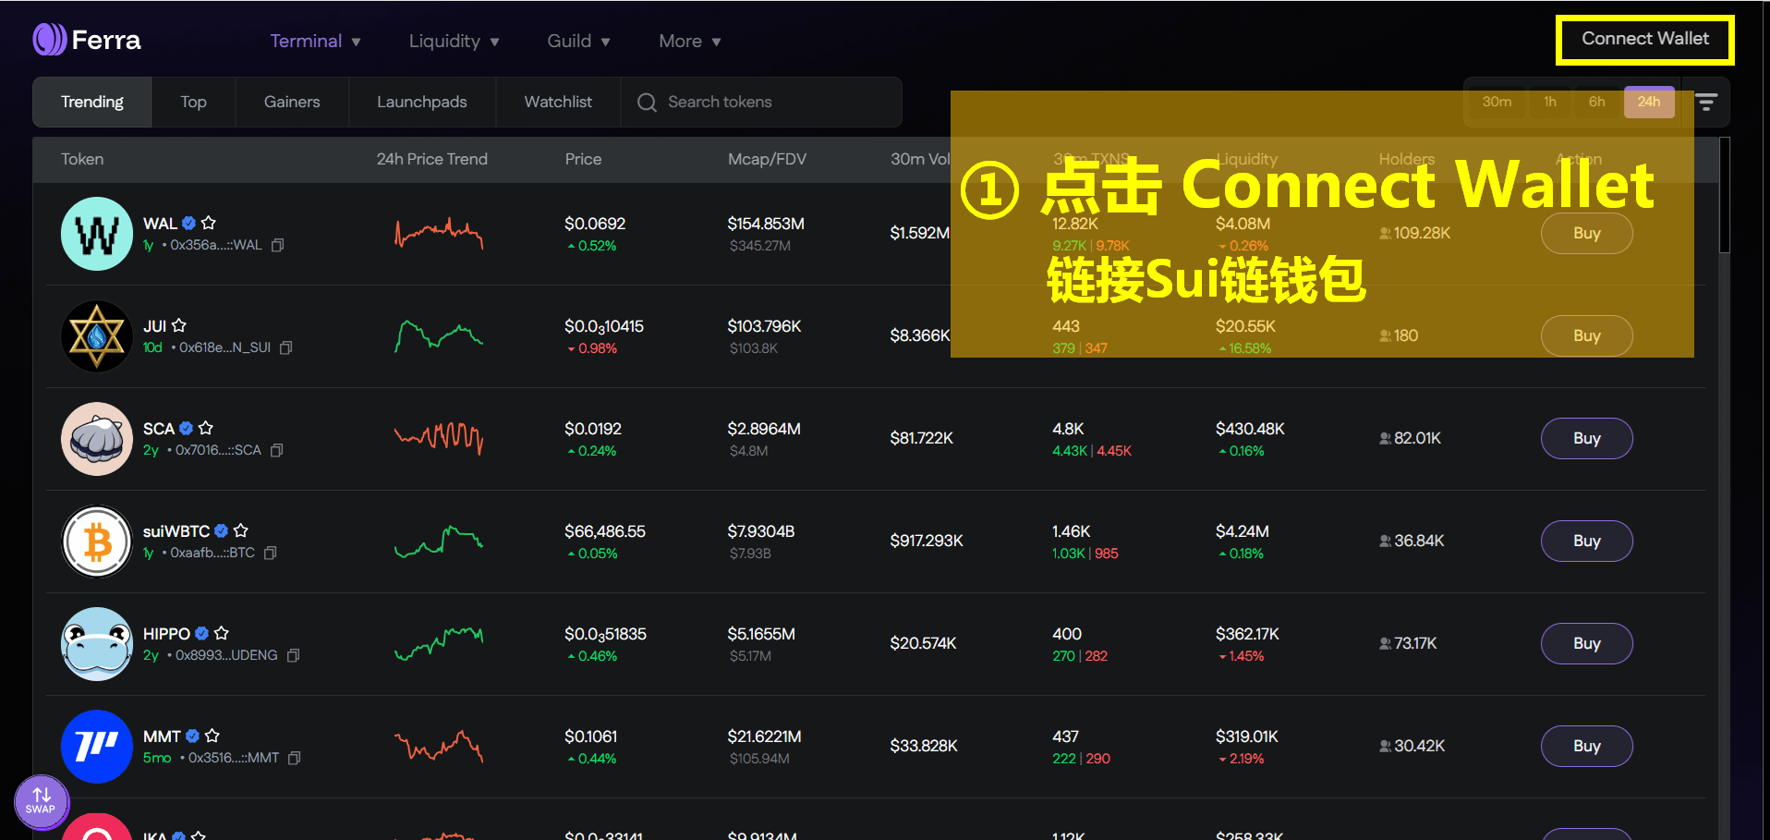Click Buy in the WAL row
1770x840 pixels.
[x=1587, y=233]
